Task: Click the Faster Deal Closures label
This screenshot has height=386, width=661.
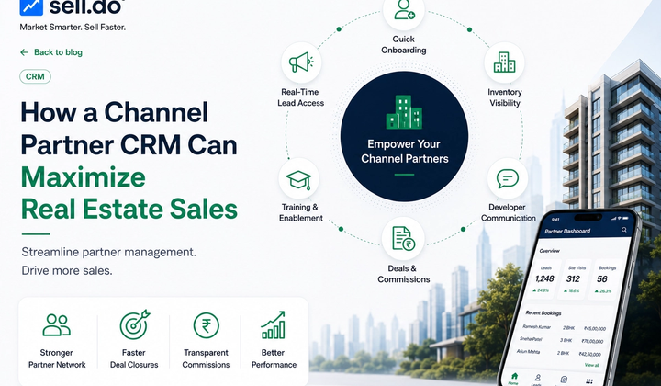Action: click(x=134, y=358)
